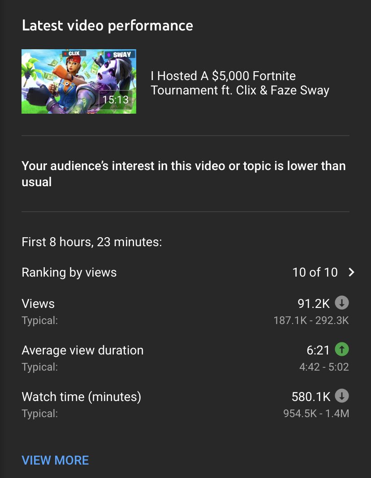This screenshot has height=478, width=371.
Task: Click the typical watch time range 954.5K - 1.4M
Action: (316, 414)
